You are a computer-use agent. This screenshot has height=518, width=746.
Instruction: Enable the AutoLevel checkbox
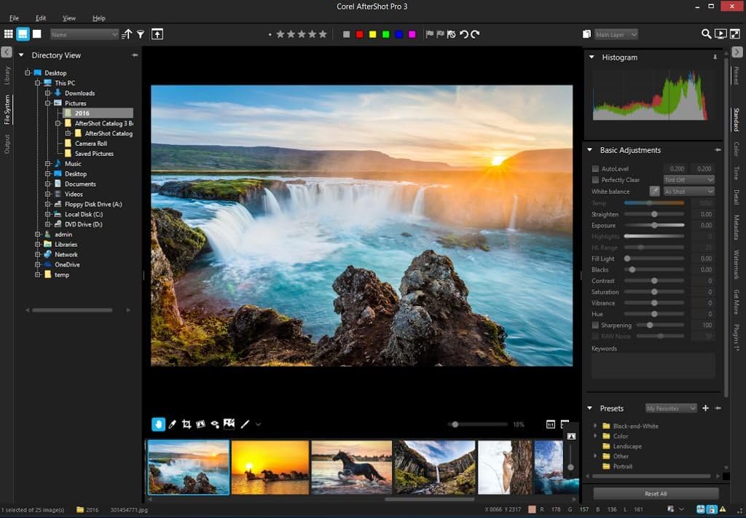click(x=594, y=168)
